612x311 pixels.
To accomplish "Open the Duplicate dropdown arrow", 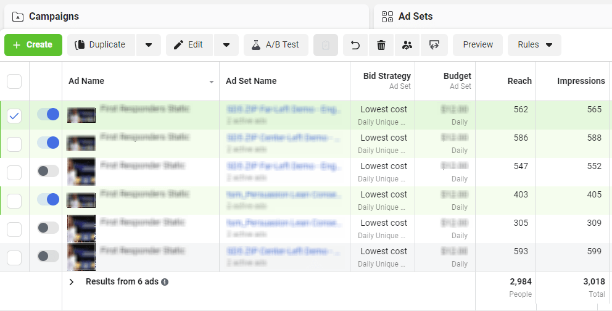I will [x=148, y=45].
